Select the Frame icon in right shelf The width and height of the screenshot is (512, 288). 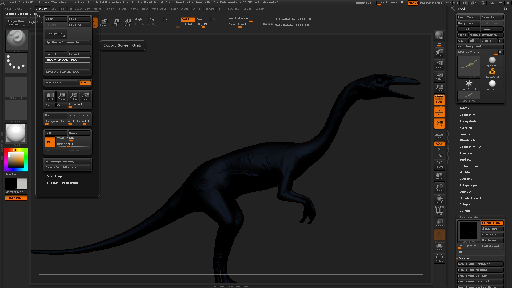[439, 164]
